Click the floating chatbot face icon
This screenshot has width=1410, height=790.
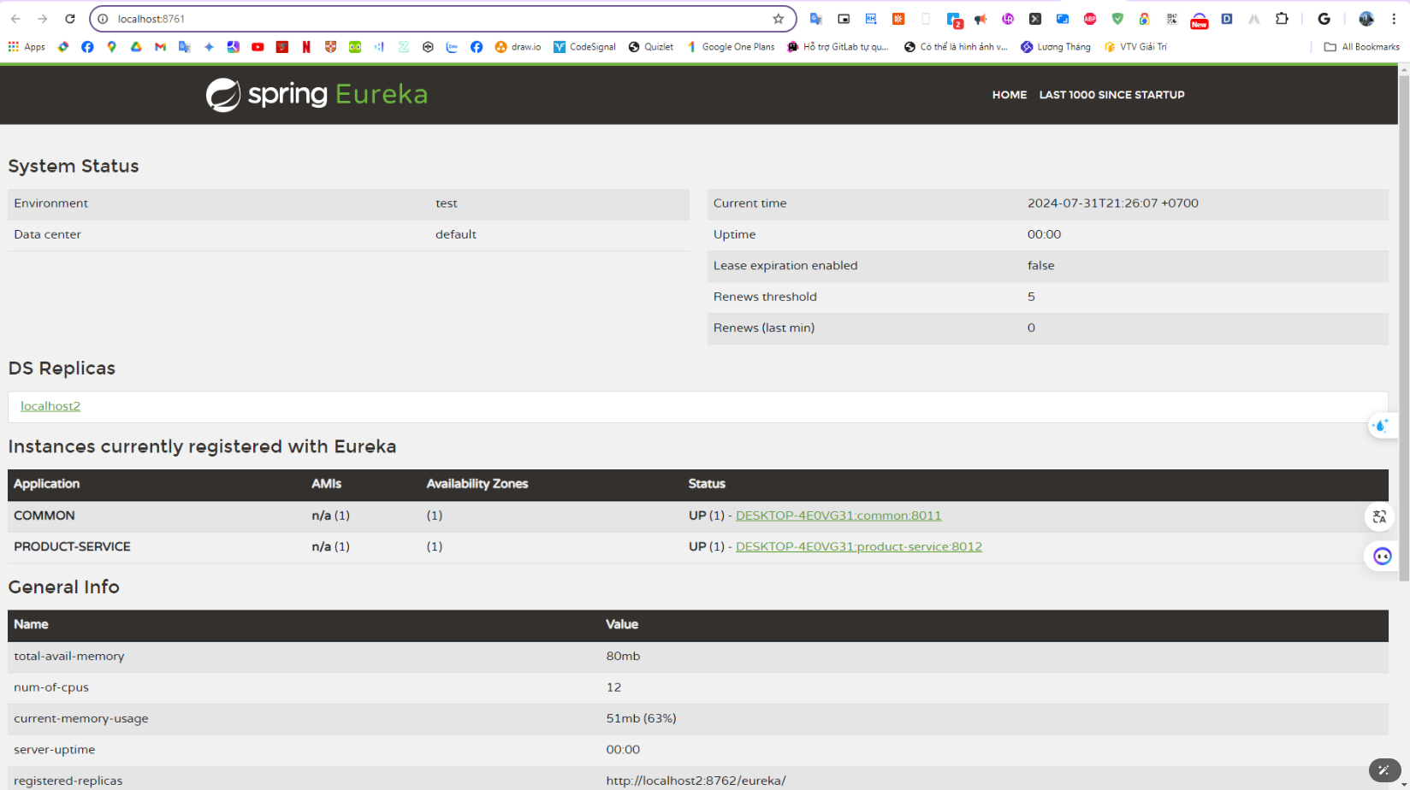pyautogui.click(x=1383, y=557)
